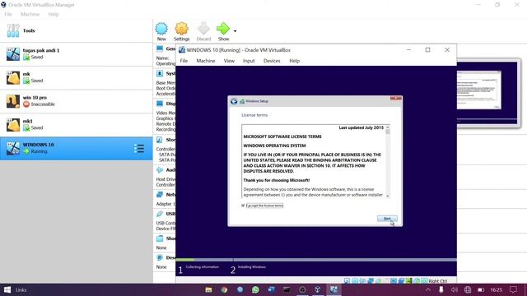Click the New machine toolbar icon
The width and height of the screenshot is (527, 296).
point(161,29)
